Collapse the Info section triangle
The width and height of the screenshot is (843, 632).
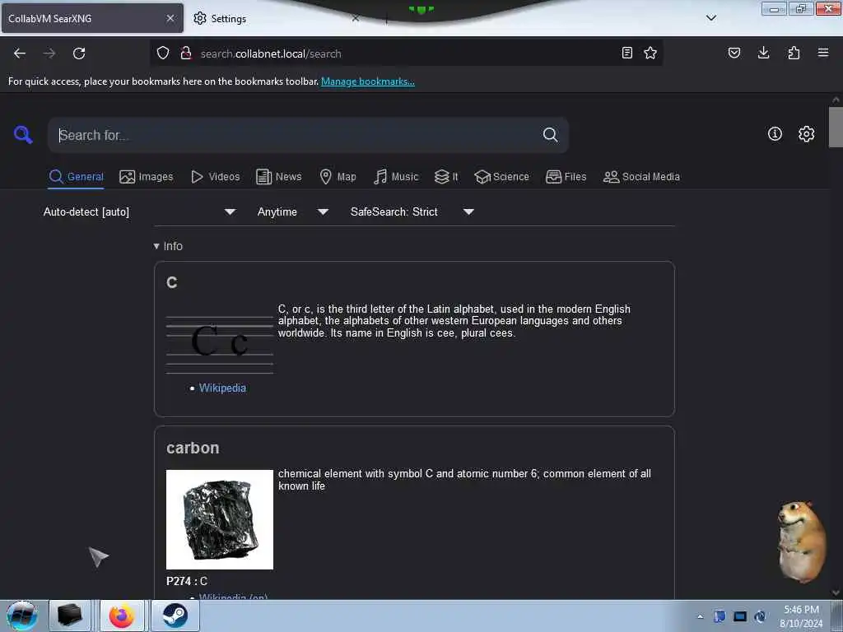[x=156, y=246]
